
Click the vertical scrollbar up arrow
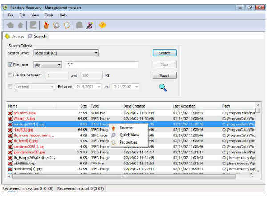tap(258, 105)
